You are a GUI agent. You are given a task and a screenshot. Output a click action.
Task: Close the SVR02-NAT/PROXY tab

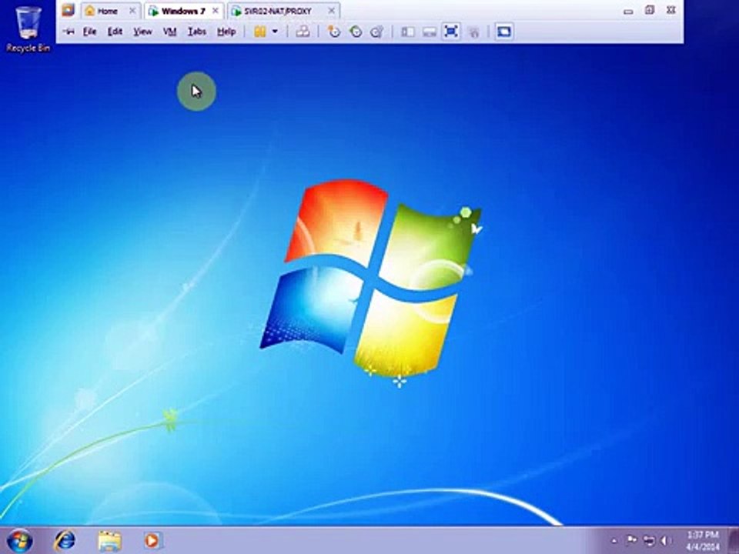pyautogui.click(x=331, y=10)
